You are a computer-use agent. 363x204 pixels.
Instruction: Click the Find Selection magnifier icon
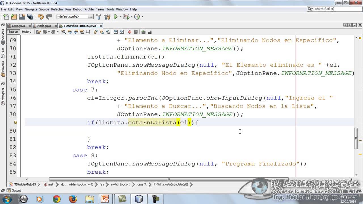(64, 32)
